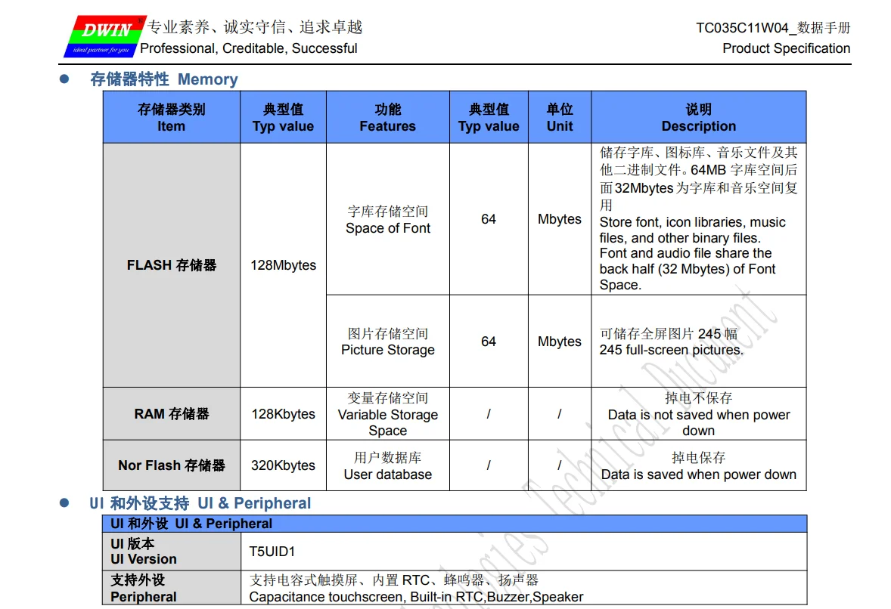This screenshot has width=891, height=609.
Task: Click the 'Unit' column header
Action: tap(560, 117)
